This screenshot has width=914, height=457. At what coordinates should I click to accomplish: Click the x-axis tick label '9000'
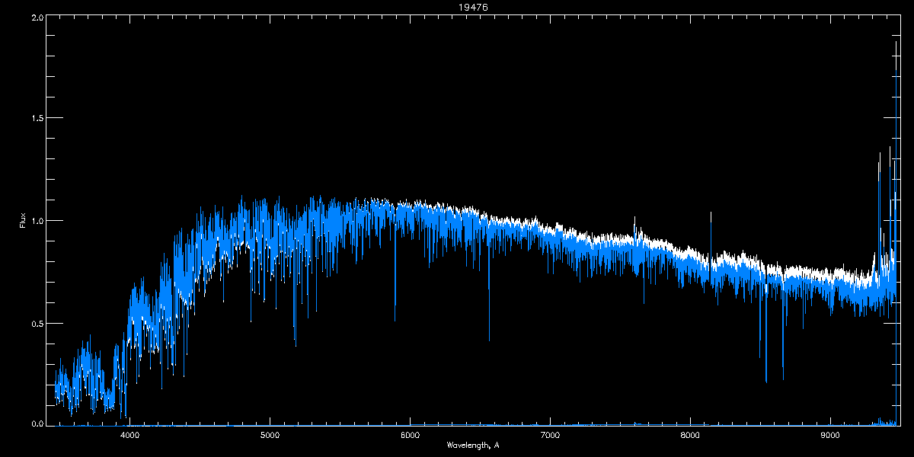click(x=830, y=435)
